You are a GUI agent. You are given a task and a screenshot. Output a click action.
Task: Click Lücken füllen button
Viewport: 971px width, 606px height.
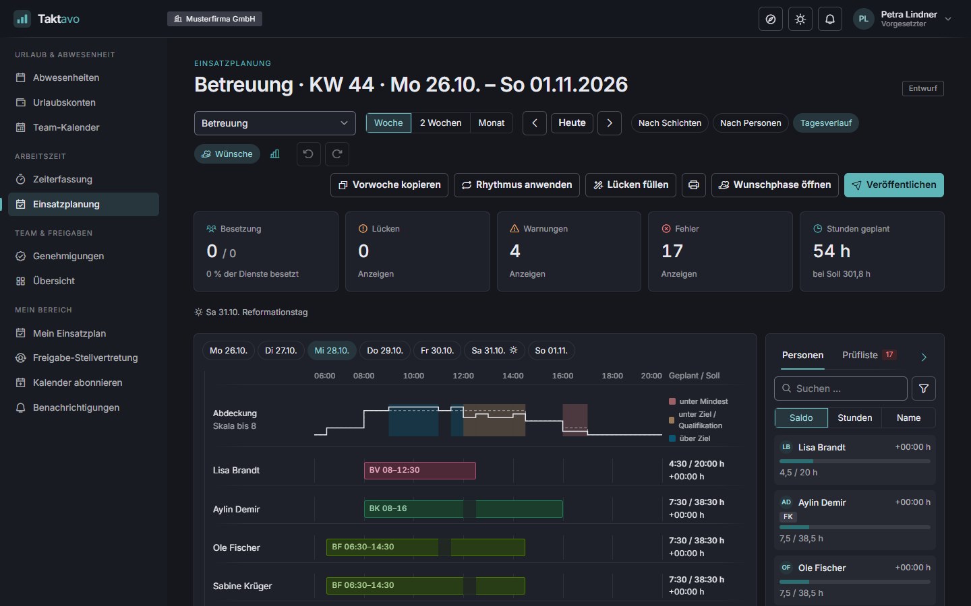(x=630, y=185)
